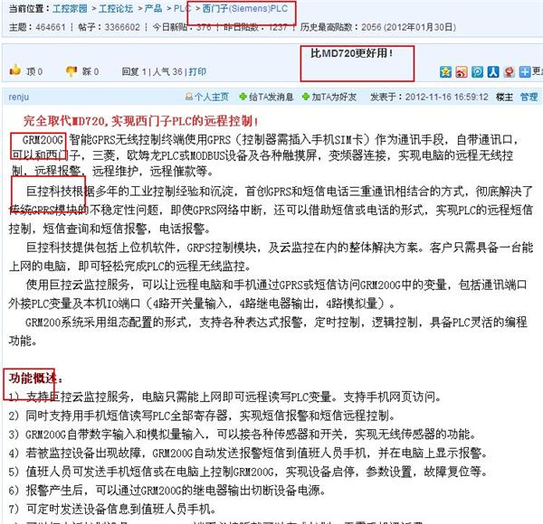Click post timestamp 2012-11-16 16:59:12
This screenshot has width=543, height=524.
447,97
